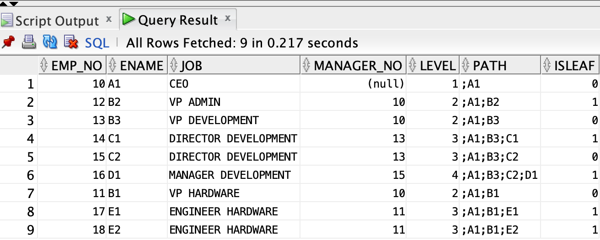Select the Query Result tab
This screenshot has height=240, width=600.
[177, 20]
